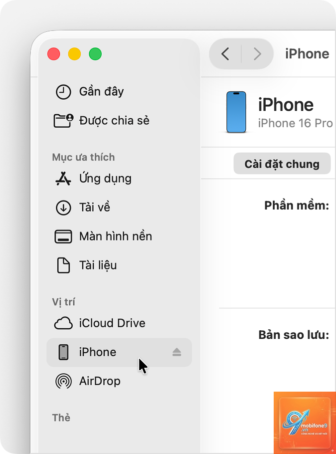Go forward with the right chevron
This screenshot has height=454, width=336.
(257, 54)
